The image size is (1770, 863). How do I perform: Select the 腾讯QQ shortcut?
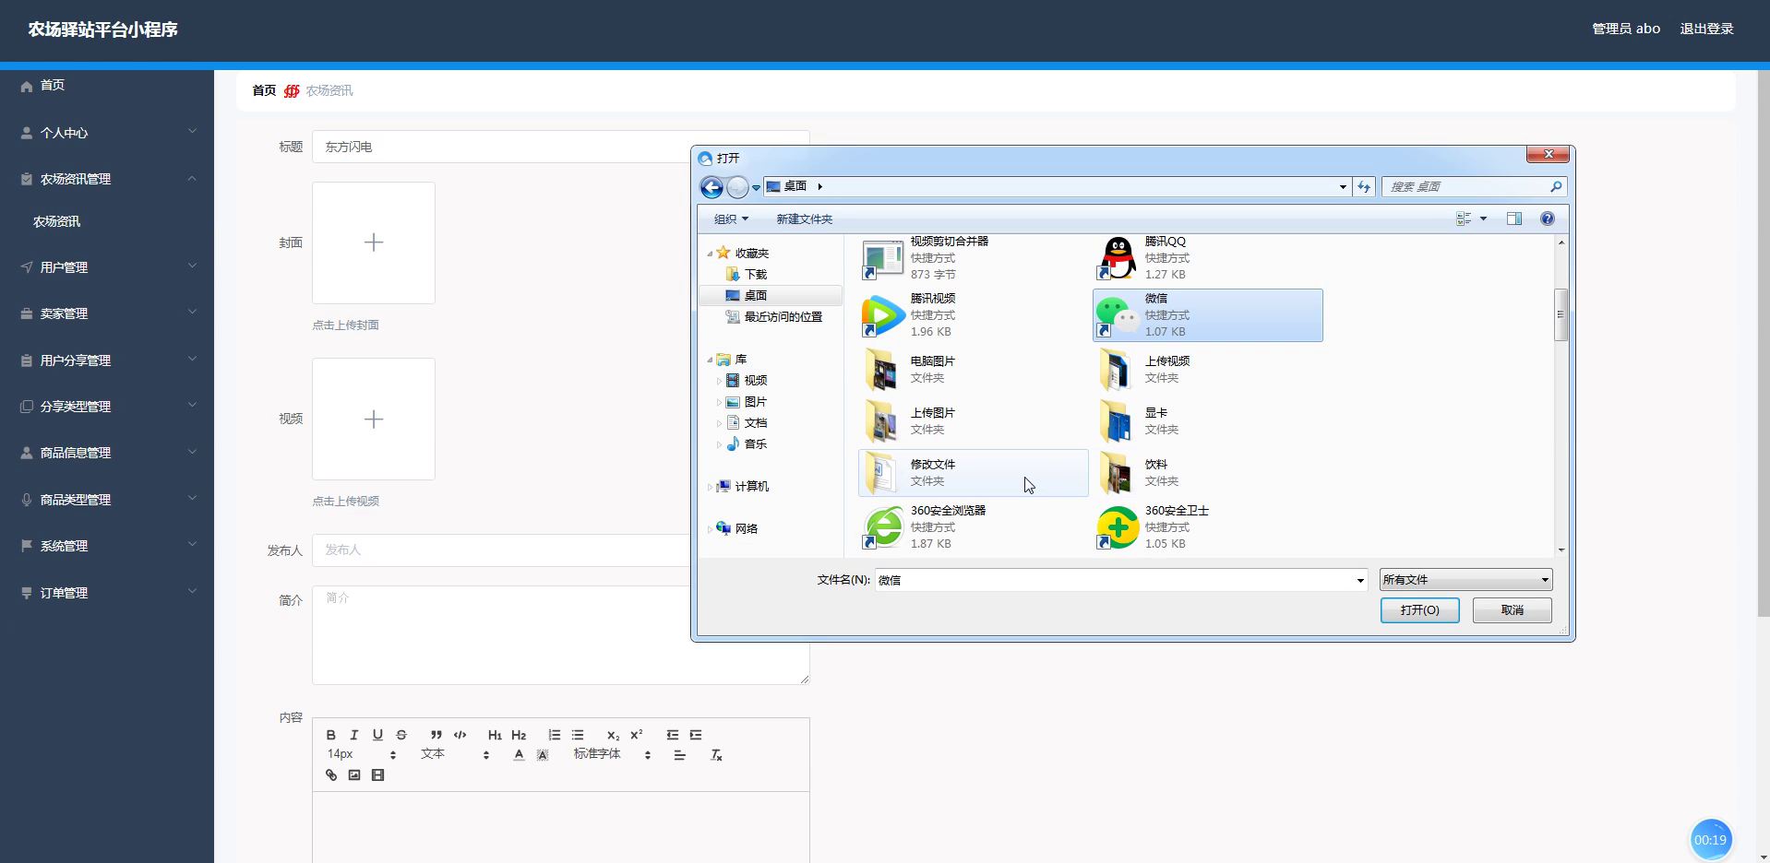pos(1207,258)
